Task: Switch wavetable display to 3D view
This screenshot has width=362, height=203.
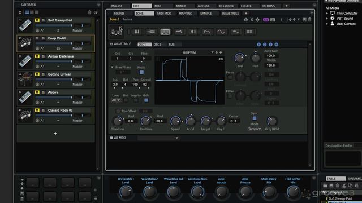Action: [221, 59]
